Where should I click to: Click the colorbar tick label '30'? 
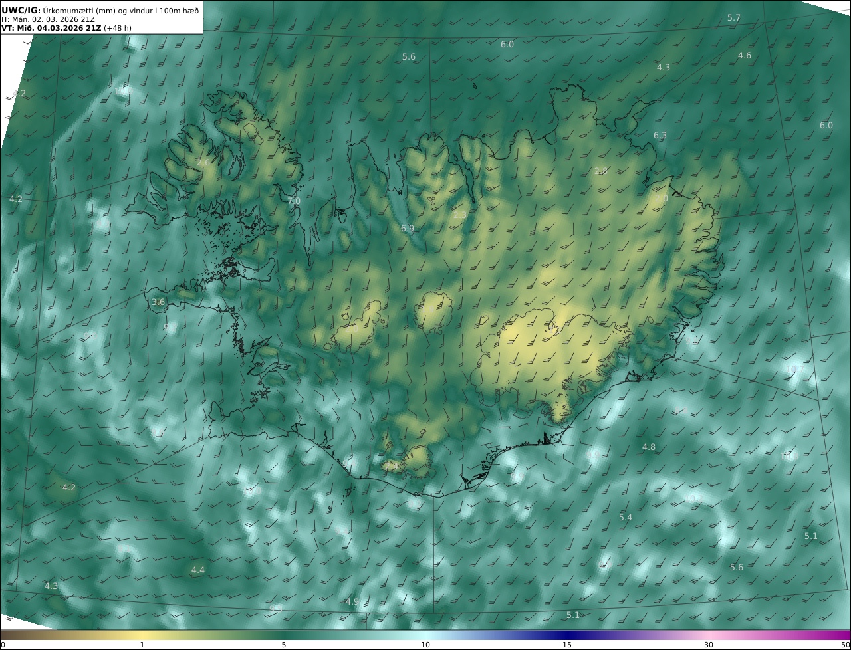[x=709, y=645]
